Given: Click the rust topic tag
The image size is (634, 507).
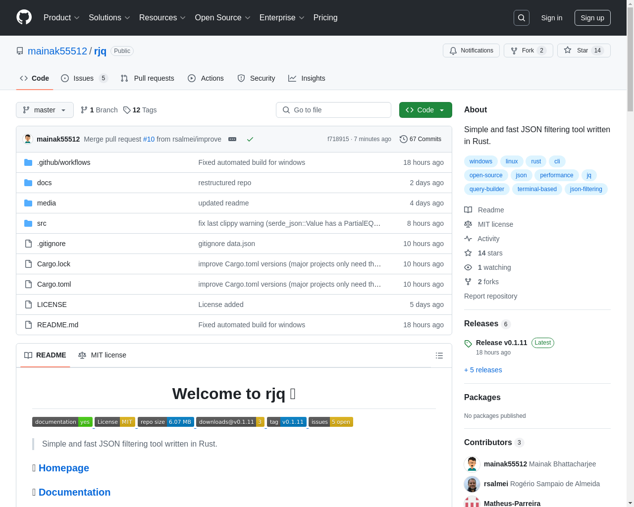Looking at the screenshot, I should pos(536,161).
